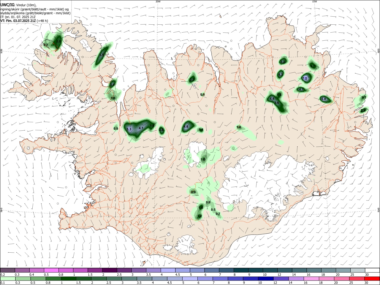This screenshot has width=380, height=285.
Task: Click the 5.3 rainfall label in western Iceland
Action: click(129, 129)
